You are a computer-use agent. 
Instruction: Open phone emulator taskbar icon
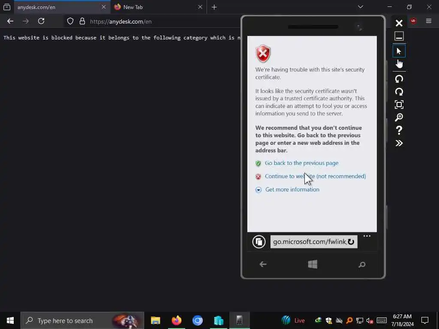(x=239, y=320)
